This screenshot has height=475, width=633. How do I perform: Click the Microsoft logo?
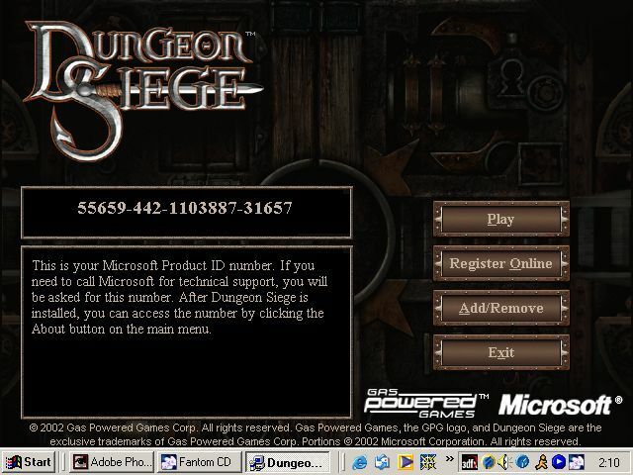click(x=554, y=405)
